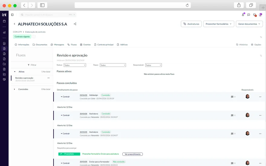The image size is (266, 166).
Task: Open the folder with lock sidebar icon
Action: pyautogui.click(x=4, y=64)
